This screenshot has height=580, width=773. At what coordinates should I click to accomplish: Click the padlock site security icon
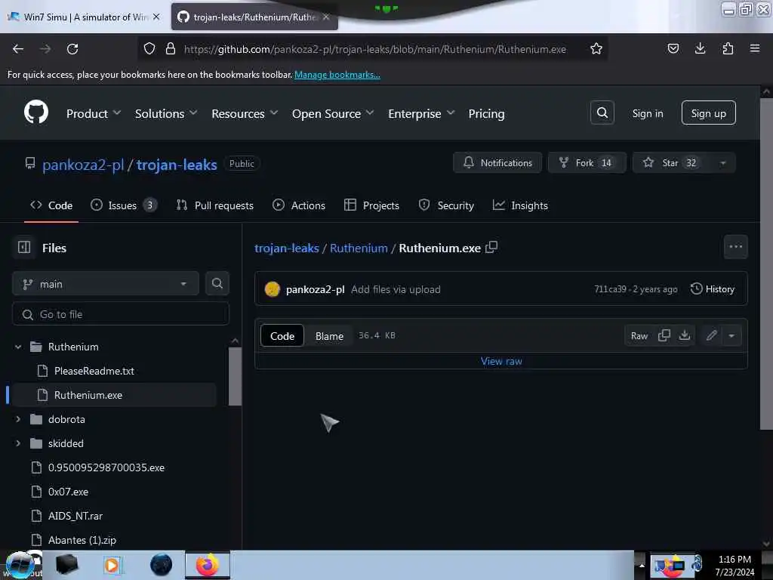171,48
